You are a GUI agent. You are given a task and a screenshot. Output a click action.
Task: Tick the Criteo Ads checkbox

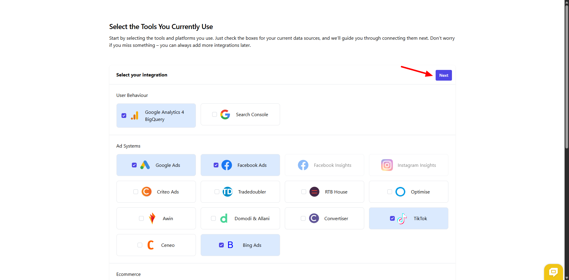136,192
